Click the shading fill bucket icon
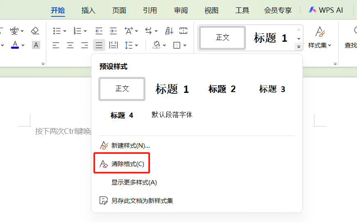 click(x=157, y=45)
